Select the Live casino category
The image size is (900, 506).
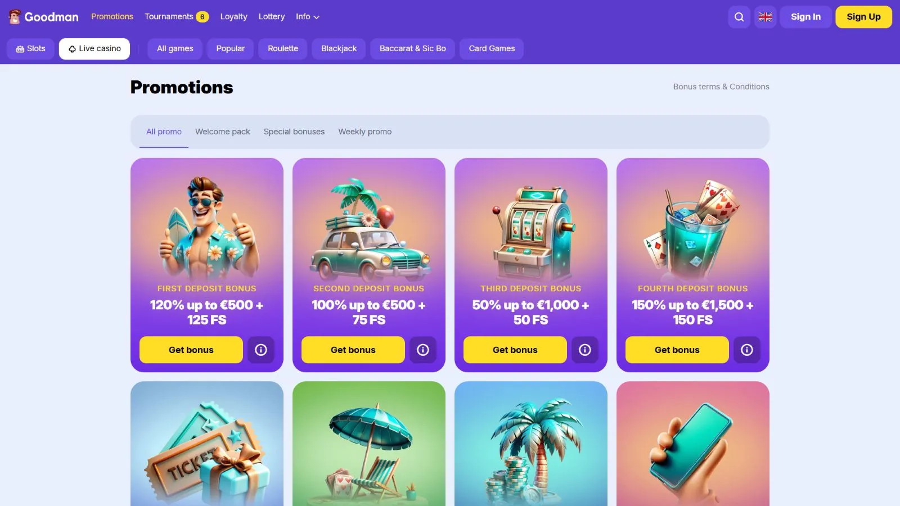(94, 48)
